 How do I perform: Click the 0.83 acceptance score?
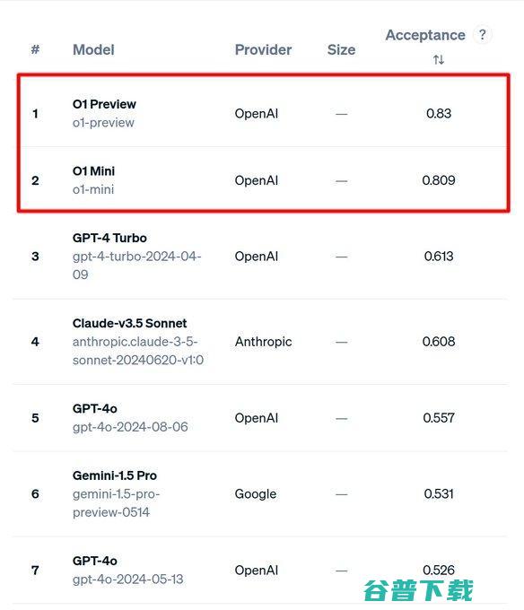(439, 113)
